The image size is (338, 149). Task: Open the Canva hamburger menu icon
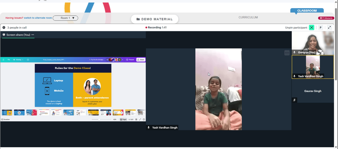tap(3, 60)
